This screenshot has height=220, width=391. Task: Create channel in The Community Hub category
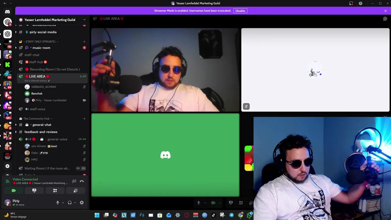[84, 119]
